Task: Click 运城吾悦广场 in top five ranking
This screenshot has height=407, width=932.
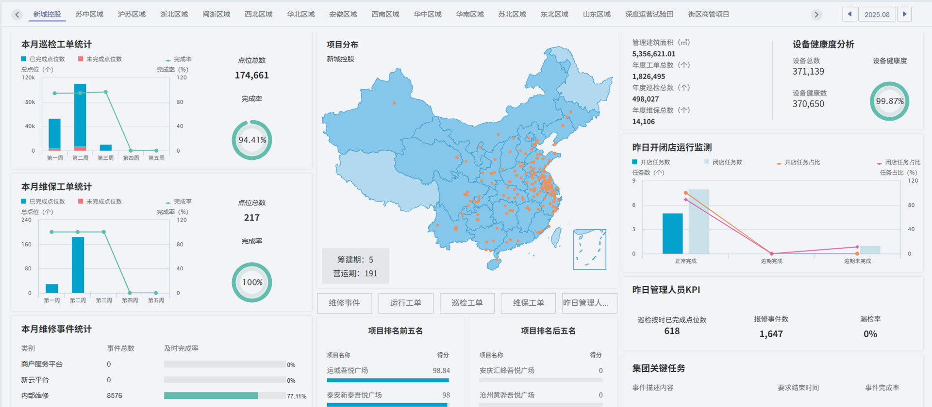Action: 348,371
